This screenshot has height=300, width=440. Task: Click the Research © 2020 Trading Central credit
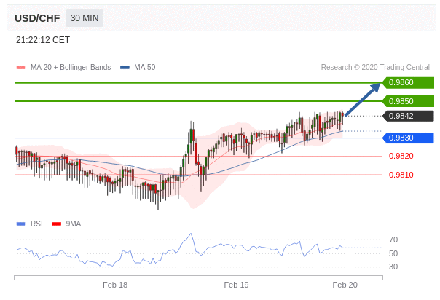pos(375,67)
